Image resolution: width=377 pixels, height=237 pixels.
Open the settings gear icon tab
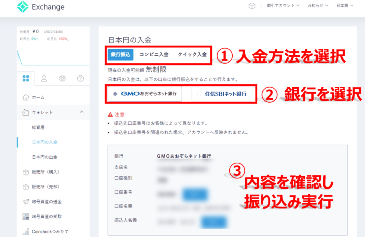[x=62, y=78]
